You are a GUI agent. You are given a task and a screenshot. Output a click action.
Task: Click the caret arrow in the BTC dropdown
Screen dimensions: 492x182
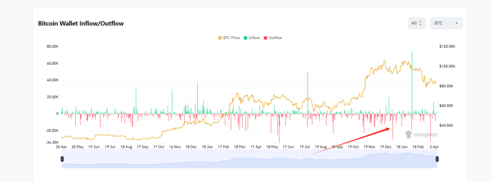(x=456, y=23)
